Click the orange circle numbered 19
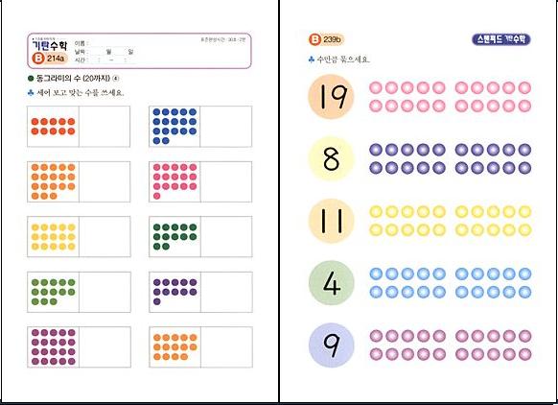558x405 pixels. point(331,97)
